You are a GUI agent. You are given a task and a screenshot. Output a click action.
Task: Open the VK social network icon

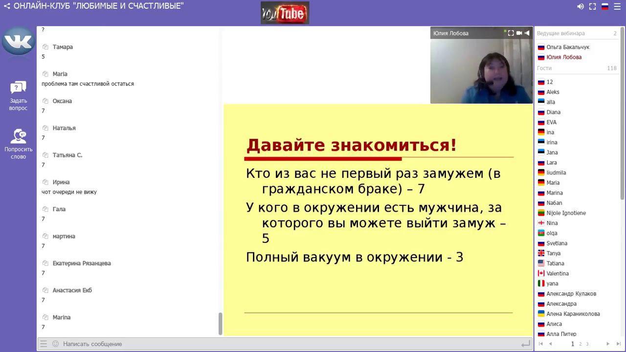[x=18, y=41]
